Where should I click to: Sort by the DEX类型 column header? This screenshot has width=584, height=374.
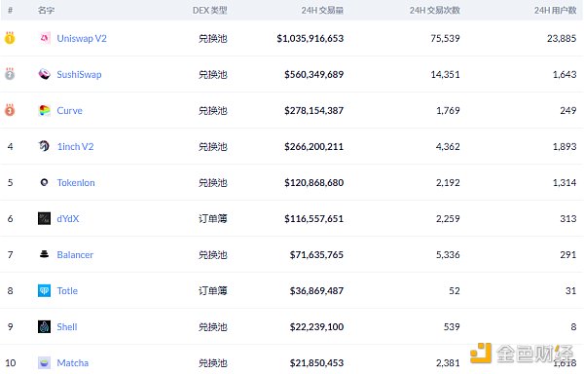pyautogui.click(x=209, y=11)
